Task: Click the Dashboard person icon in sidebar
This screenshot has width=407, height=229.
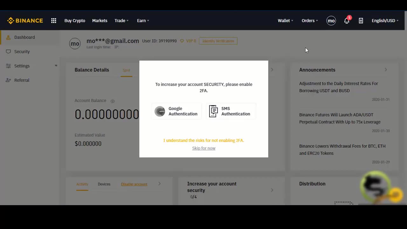Action: coord(8,37)
